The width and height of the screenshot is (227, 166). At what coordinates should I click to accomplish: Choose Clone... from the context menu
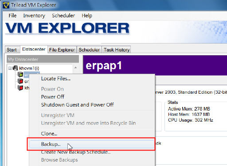(x=49, y=134)
